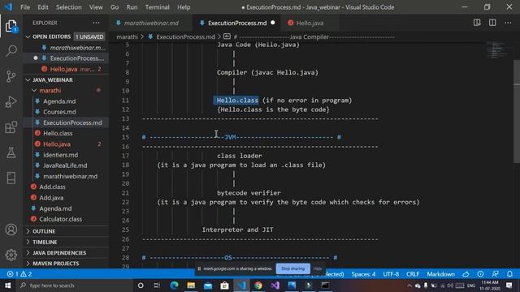520x292 pixels.
Task: Collapse the Open Editors section
Action: (x=66, y=36)
